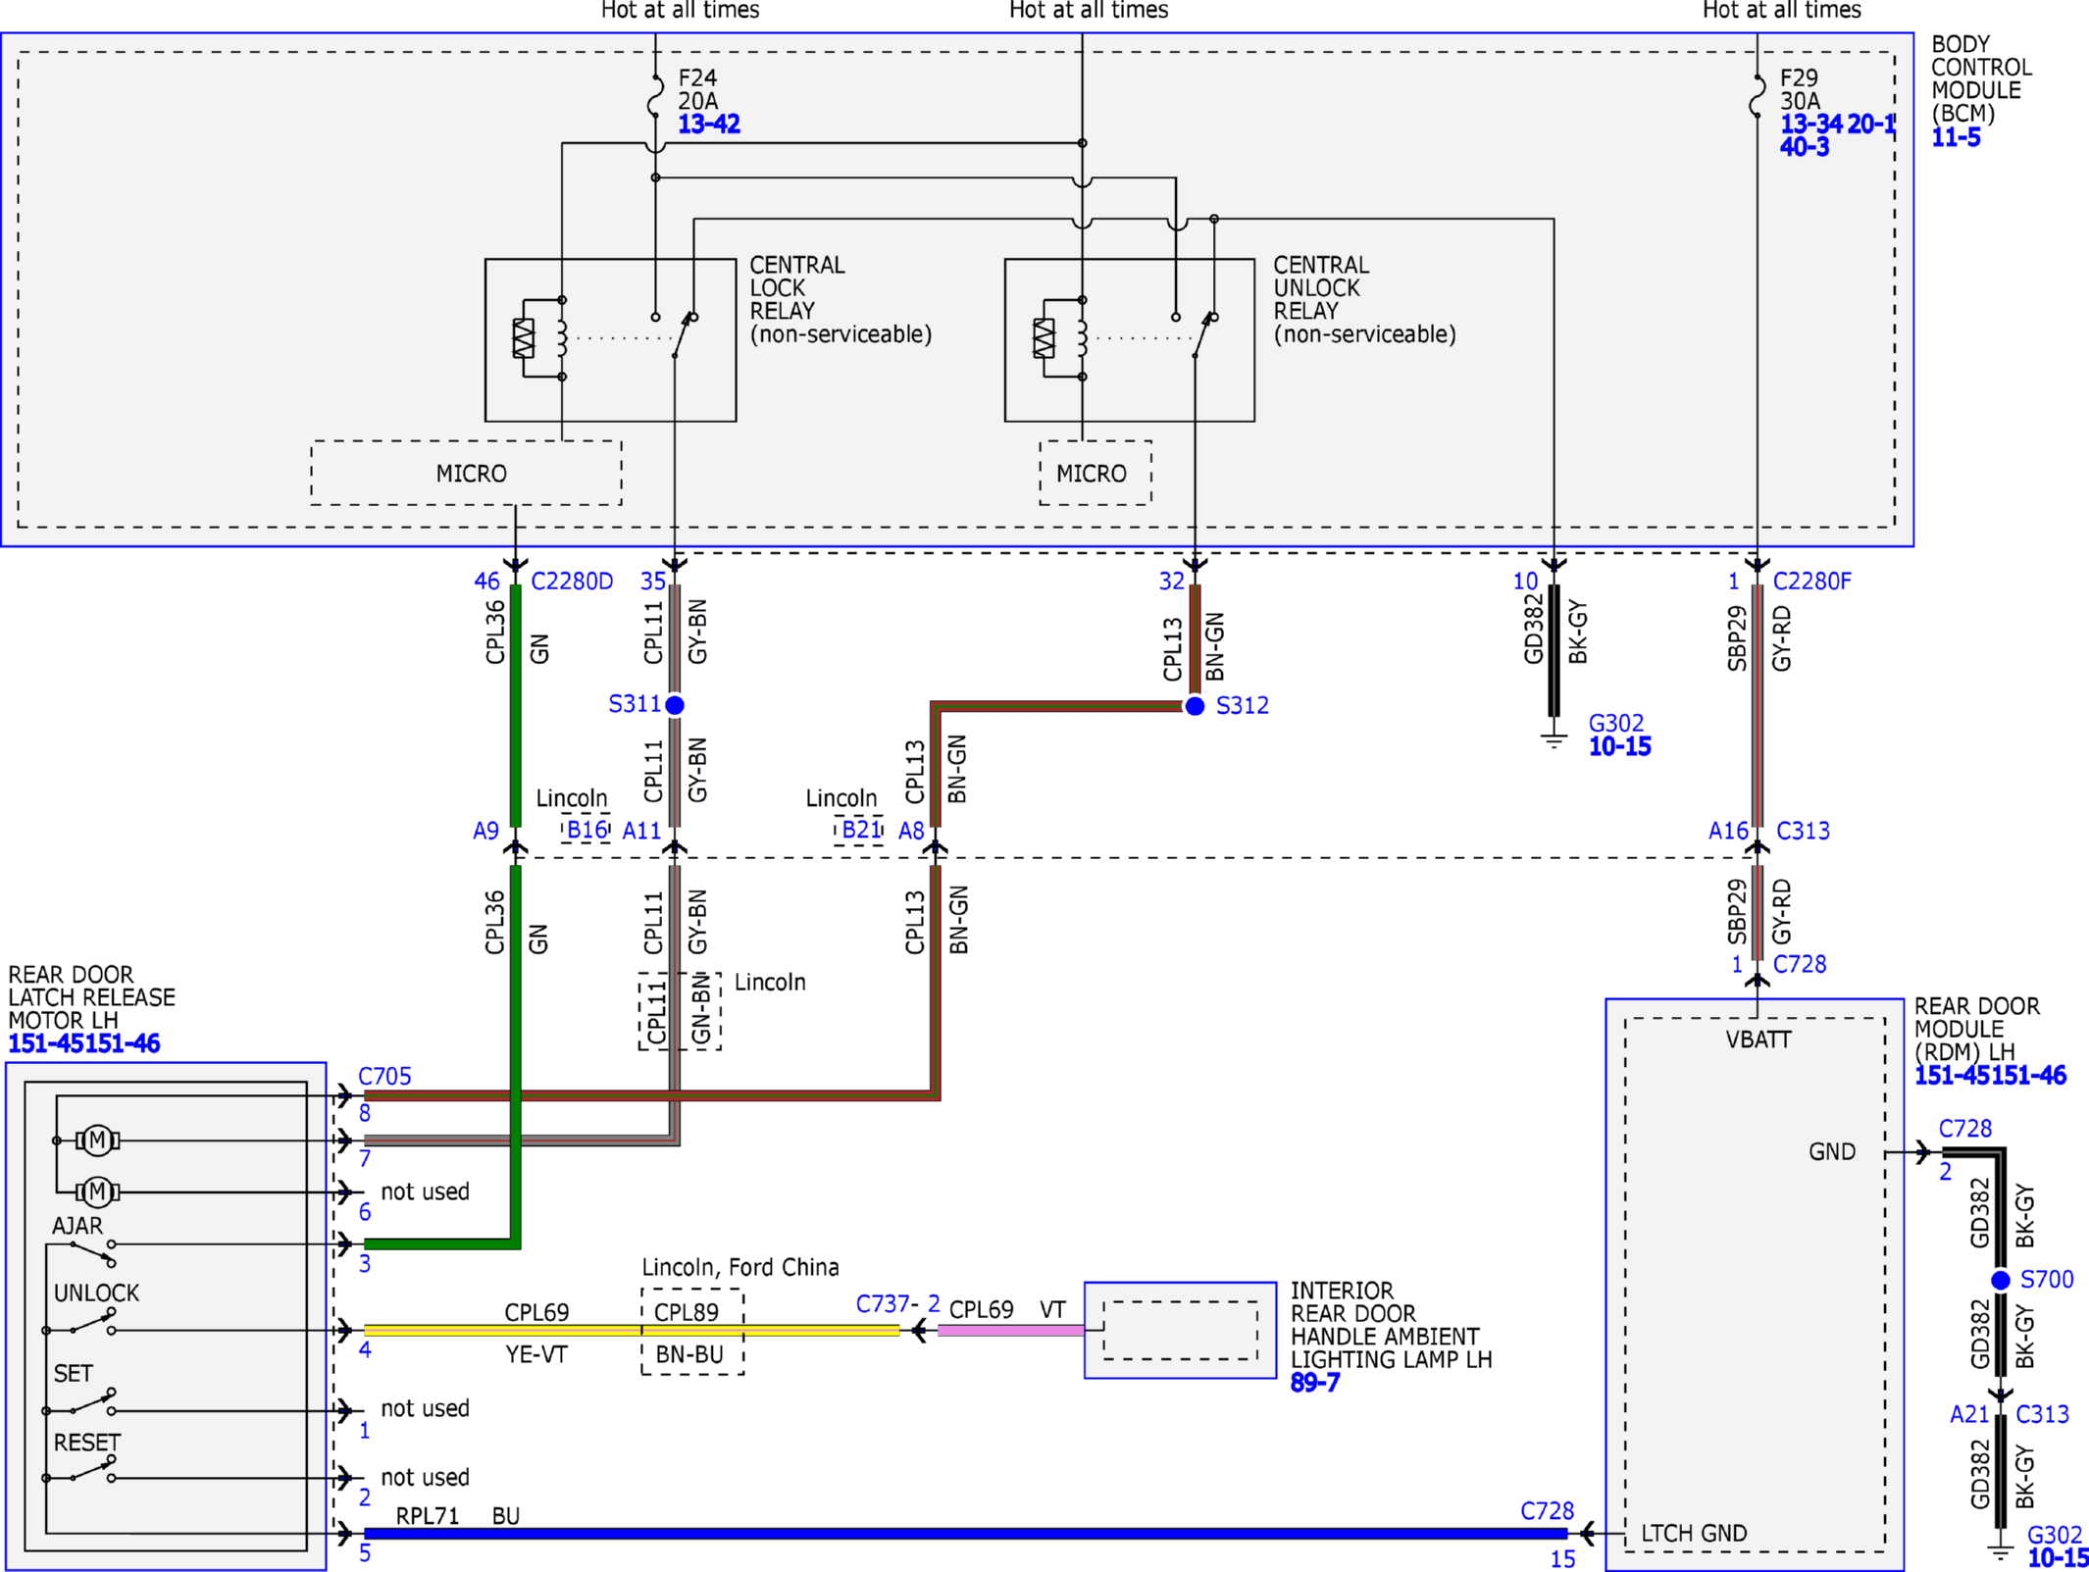
Task: Click the LTCH GND label in Rear Door Module
Action: point(1694,1533)
